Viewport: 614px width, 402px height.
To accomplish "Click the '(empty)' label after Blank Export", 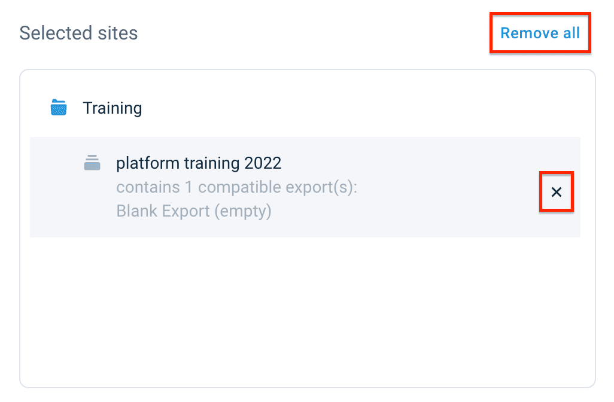I will pos(244,211).
